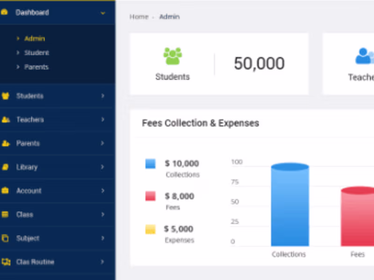
Task: Click the Library book icon
Action: tap(5, 167)
